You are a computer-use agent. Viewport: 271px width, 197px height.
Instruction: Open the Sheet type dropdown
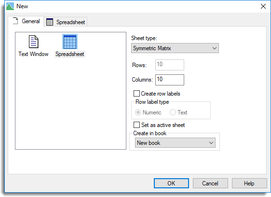[175, 48]
